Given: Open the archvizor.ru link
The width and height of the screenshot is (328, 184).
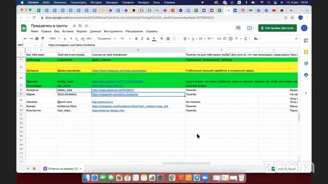Looking at the screenshot, I should (x=102, y=102).
